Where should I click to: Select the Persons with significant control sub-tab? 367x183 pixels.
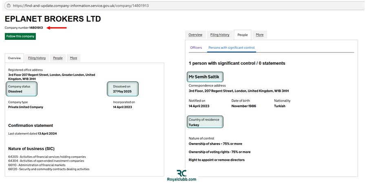(231, 48)
